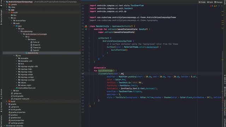The width and height of the screenshot is (226, 127).
Task: Collapse the app module folder
Action: (x=7, y=10)
